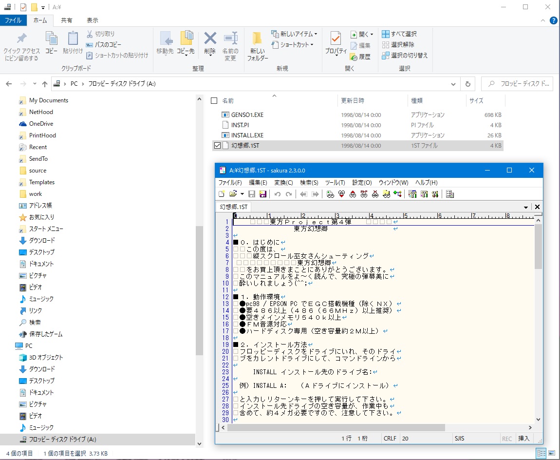Toggle 挿入 insert mode in status bar
Screen dimensions: 560x460
click(x=523, y=439)
